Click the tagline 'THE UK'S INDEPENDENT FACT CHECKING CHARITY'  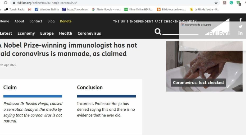(x=155, y=21)
